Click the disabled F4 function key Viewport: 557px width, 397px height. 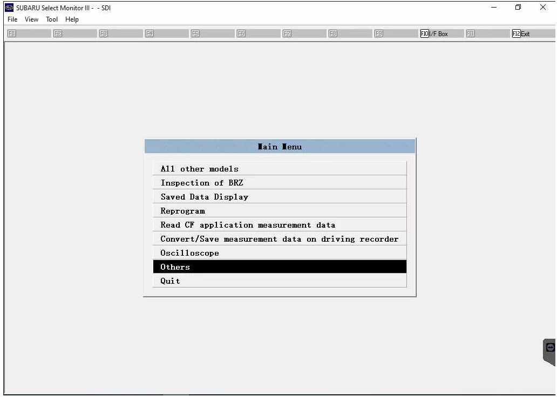pos(167,34)
